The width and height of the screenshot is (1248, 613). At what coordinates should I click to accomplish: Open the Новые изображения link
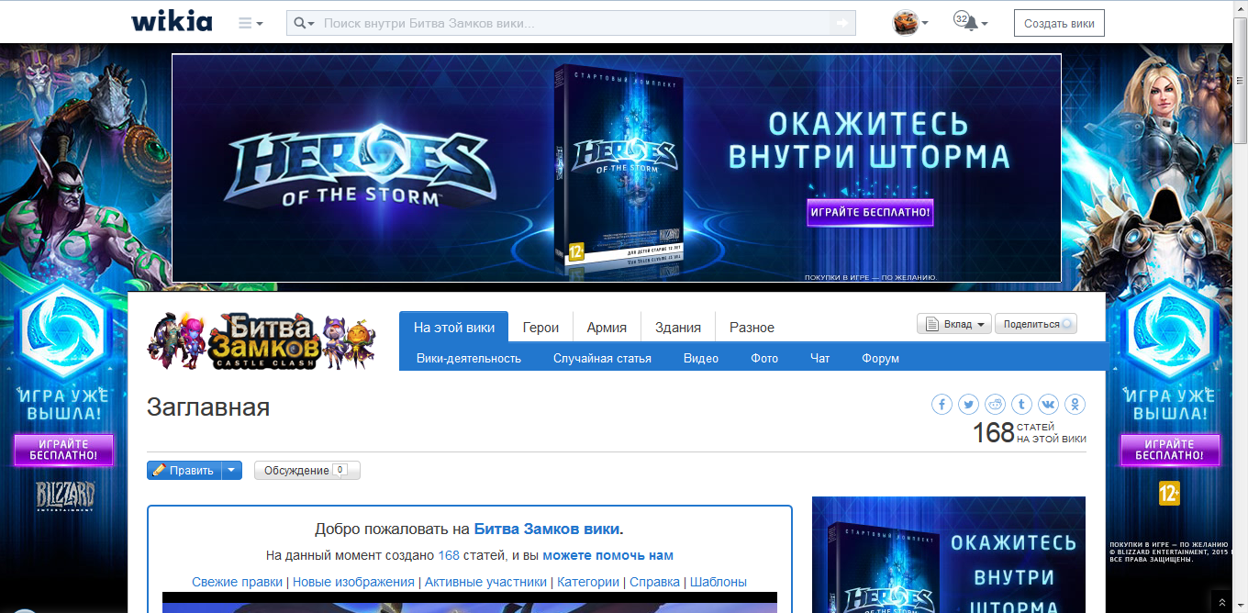click(353, 582)
